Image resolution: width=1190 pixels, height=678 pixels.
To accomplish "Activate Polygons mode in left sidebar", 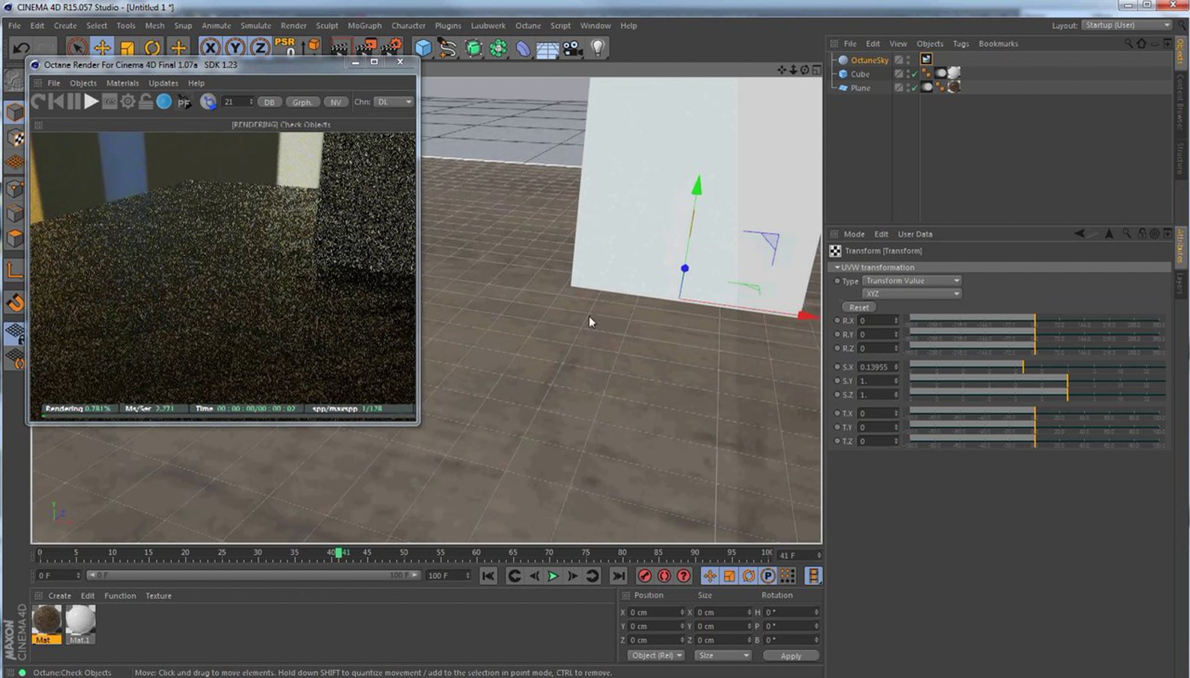I will [15, 239].
